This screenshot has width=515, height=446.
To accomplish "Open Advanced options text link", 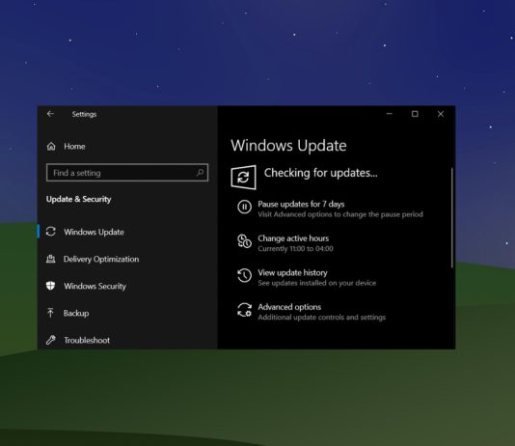I will click(289, 307).
